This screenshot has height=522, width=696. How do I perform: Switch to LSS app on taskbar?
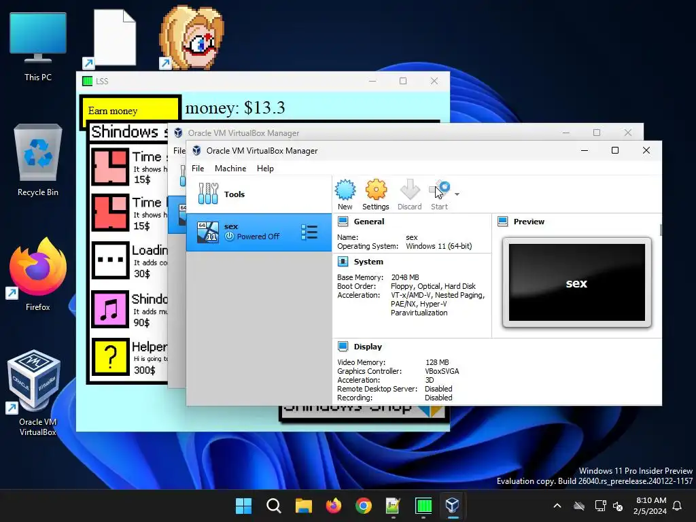click(x=423, y=506)
